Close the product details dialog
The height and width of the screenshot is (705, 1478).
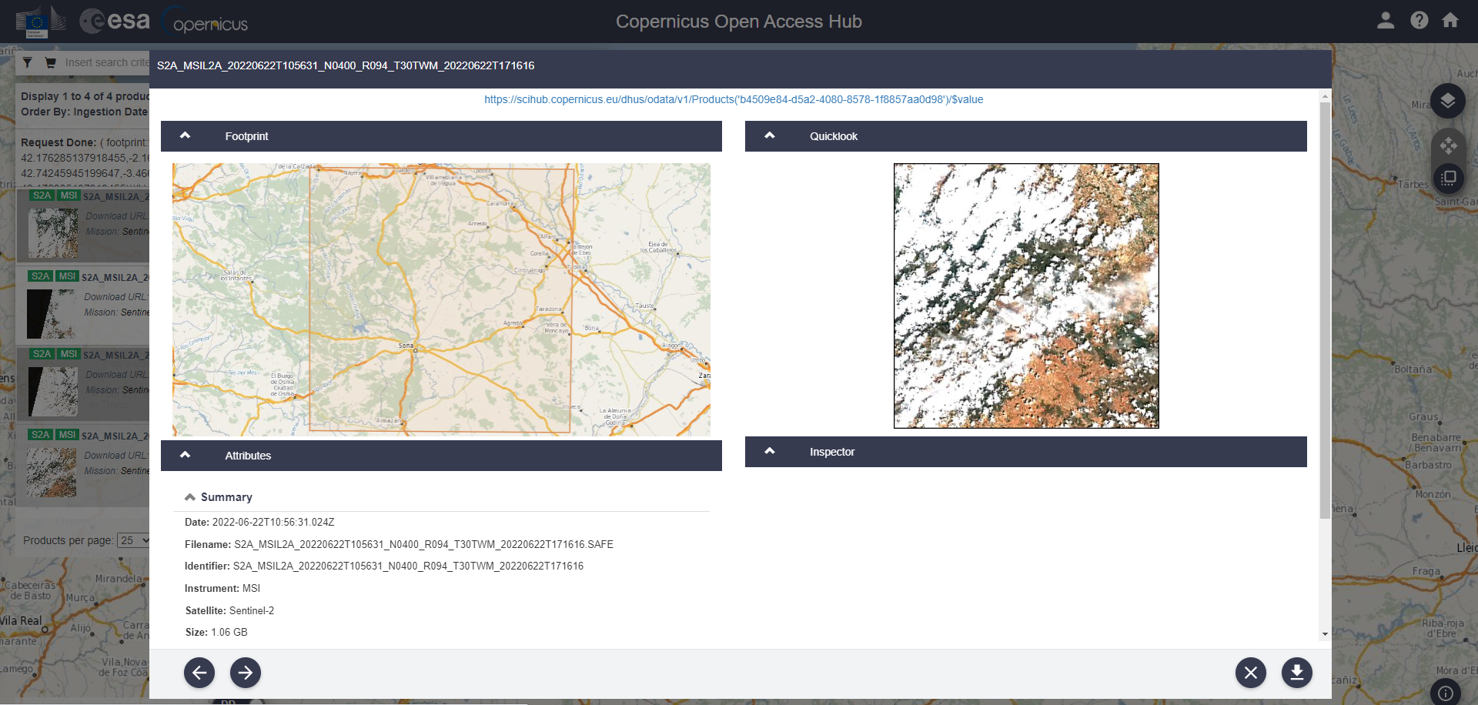[1250, 673]
